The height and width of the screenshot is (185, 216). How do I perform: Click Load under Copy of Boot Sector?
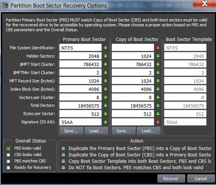[149, 131]
